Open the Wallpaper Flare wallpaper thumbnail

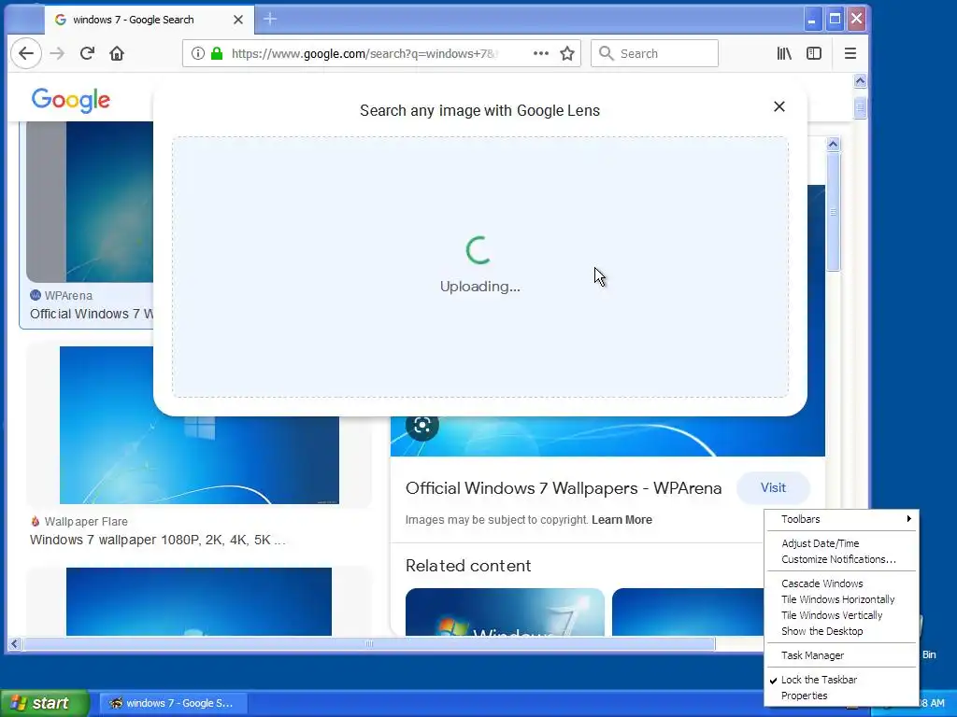[x=199, y=425]
